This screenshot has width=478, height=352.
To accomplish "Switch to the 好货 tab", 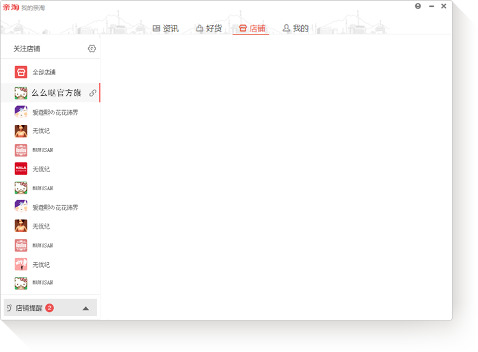I will pos(209,28).
